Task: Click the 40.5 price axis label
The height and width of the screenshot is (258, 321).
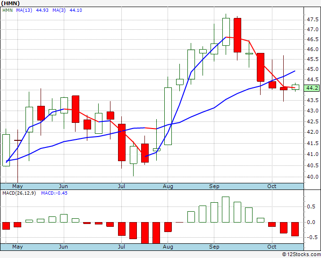Action: [x=313, y=165]
